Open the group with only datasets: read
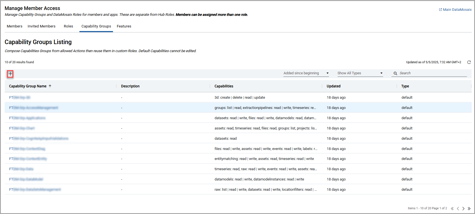 point(39,139)
